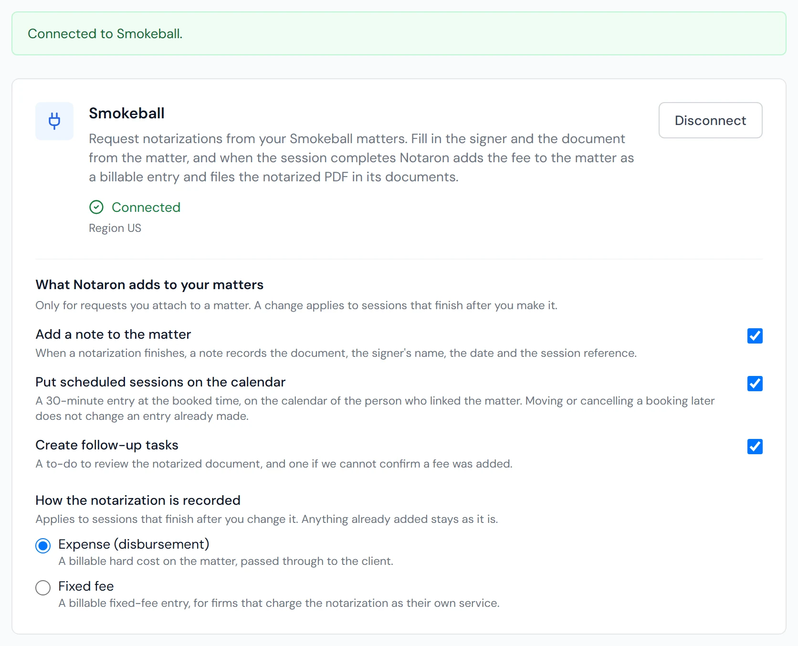Screen dimensions: 798x646
Task: Disconnect the Smokeball integration
Action: pyautogui.click(x=710, y=120)
